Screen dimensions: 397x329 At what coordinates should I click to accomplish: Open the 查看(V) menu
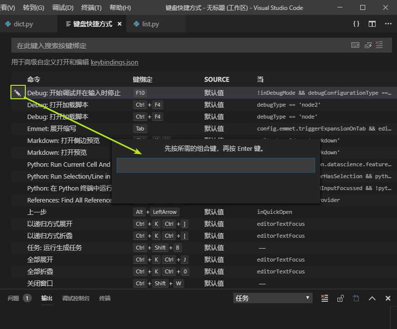[7, 8]
